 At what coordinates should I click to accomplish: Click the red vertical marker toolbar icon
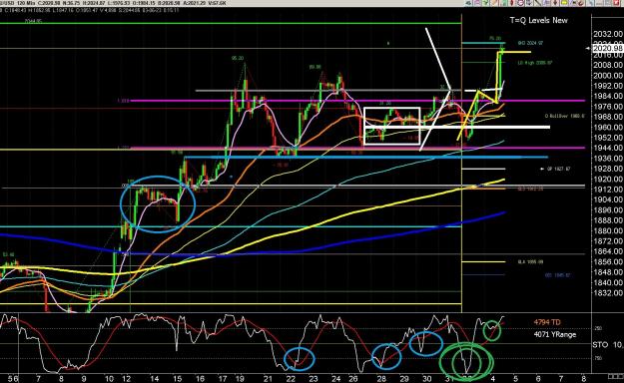pos(512,3)
